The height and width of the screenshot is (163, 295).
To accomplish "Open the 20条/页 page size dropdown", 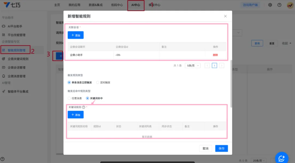I will pyautogui.click(x=259, y=161).
